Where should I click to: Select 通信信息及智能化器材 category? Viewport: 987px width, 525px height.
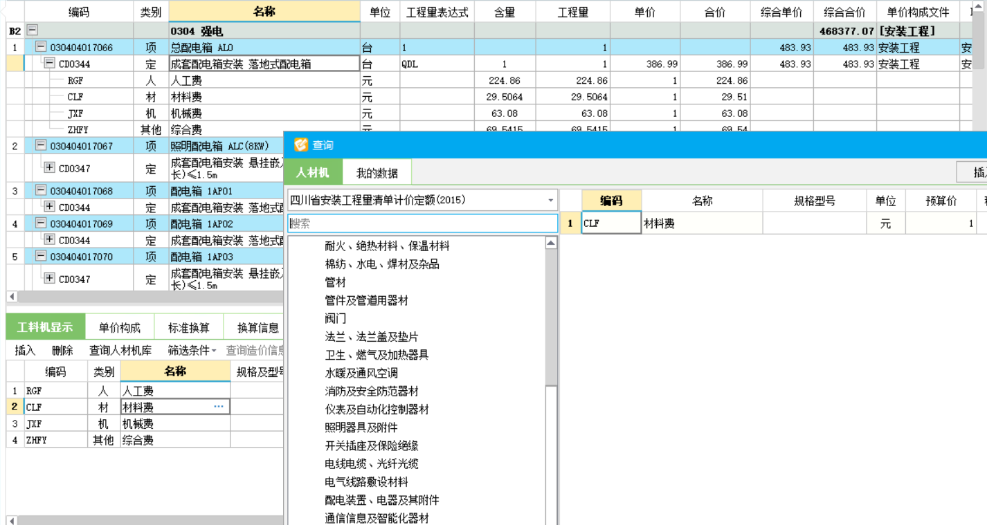tap(377, 518)
